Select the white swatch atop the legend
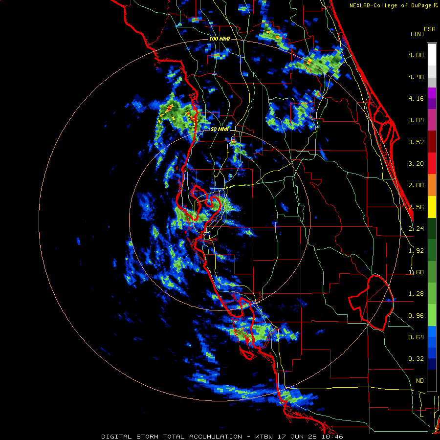Screen dimensions: 440x440 [432, 54]
